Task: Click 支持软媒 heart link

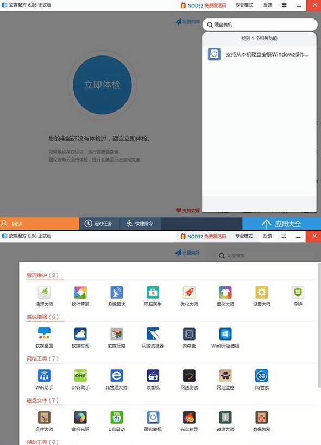Action: [188, 211]
